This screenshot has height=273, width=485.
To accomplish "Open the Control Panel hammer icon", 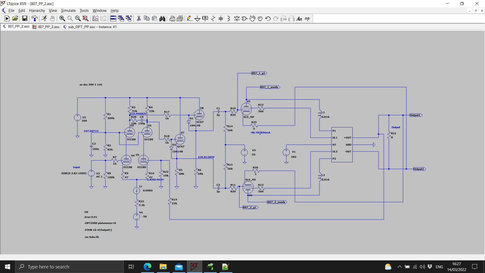I will point(34,18).
